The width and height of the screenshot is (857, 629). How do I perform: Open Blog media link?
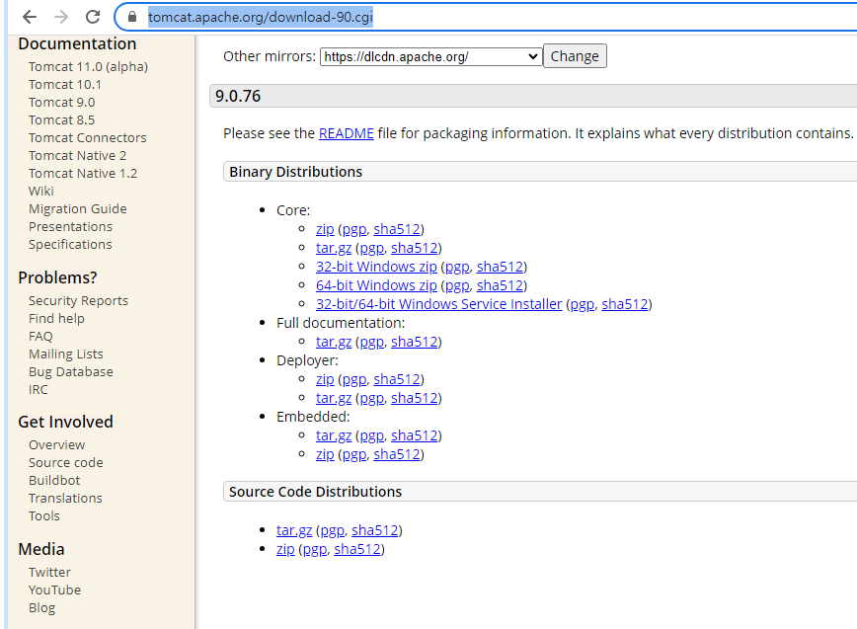coord(41,607)
